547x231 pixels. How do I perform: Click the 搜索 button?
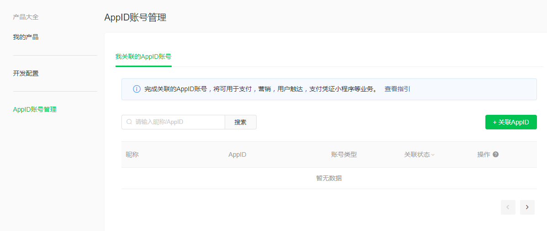click(x=241, y=122)
